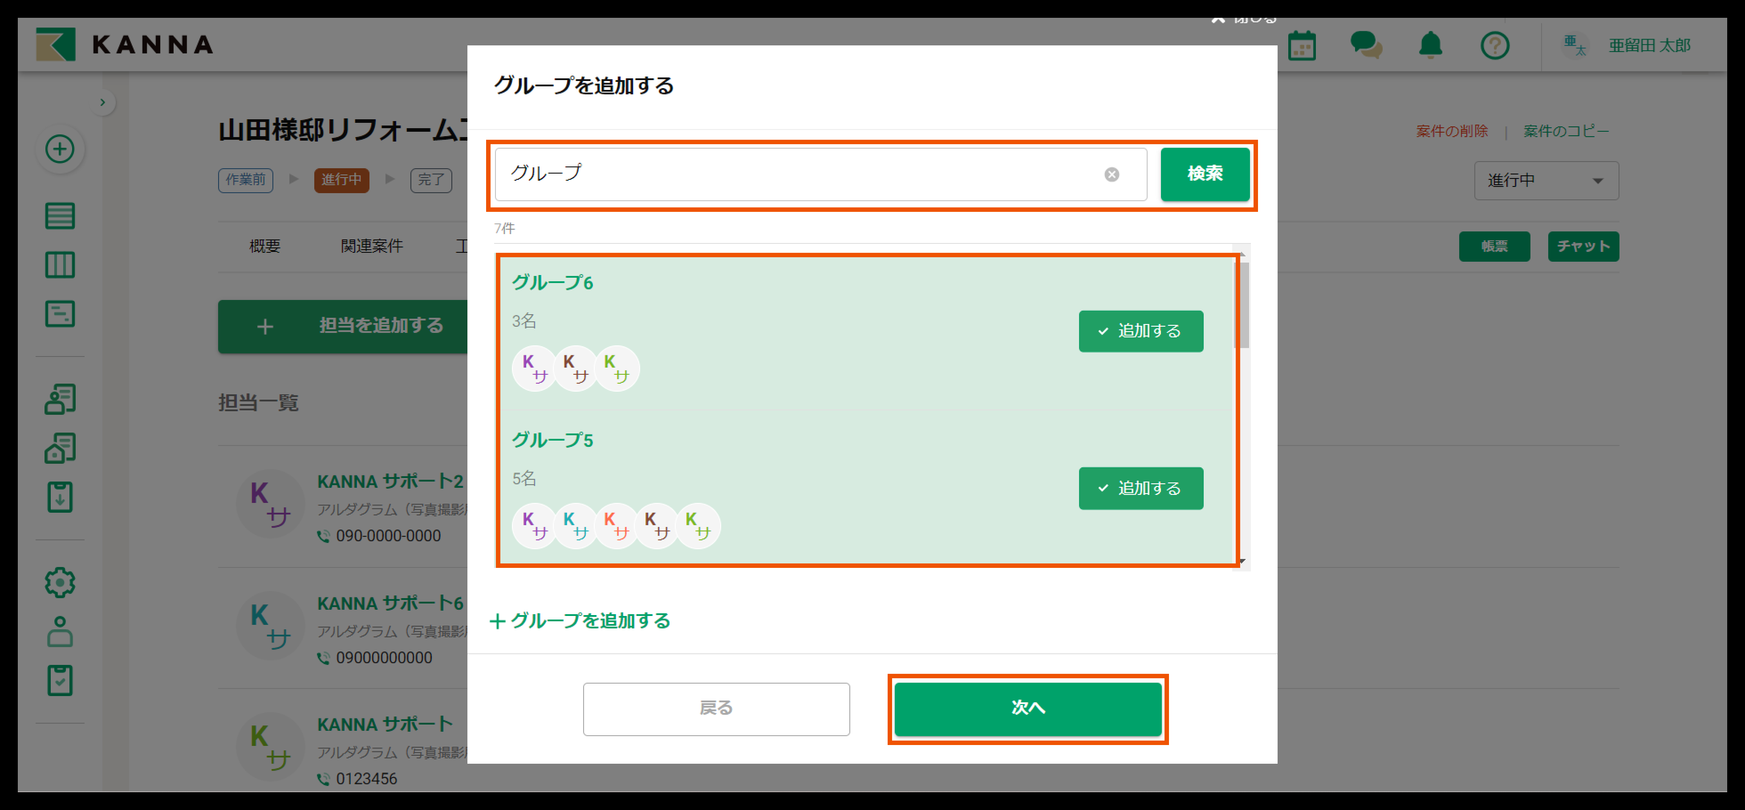Click scrollbar down arrow in group list

(x=1242, y=562)
